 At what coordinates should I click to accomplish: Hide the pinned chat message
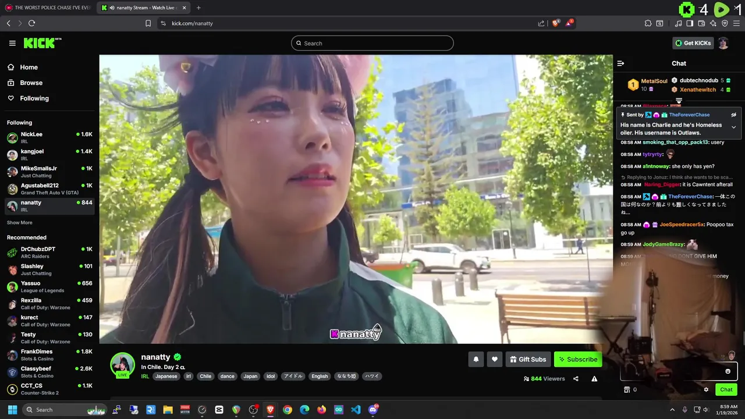733,115
